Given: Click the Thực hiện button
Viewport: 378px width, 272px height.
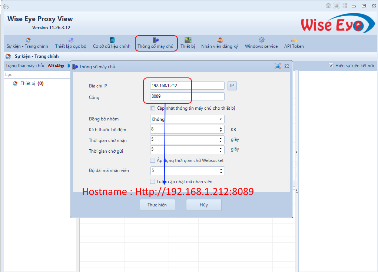Looking at the screenshot, I should pos(157,205).
